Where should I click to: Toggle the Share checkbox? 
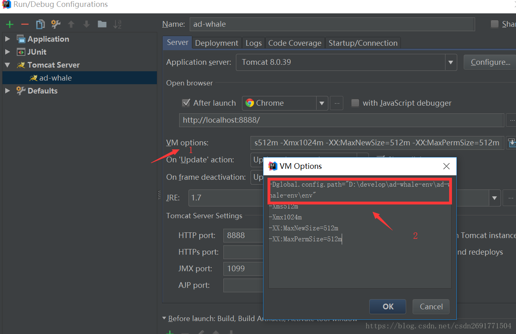tap(495, 24)
